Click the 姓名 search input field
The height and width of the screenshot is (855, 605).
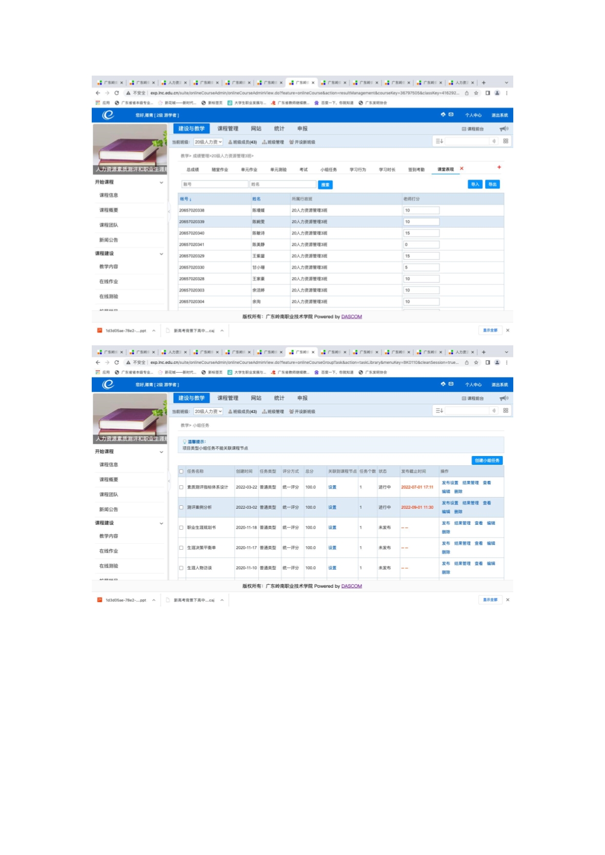click(x=283, y=184)
